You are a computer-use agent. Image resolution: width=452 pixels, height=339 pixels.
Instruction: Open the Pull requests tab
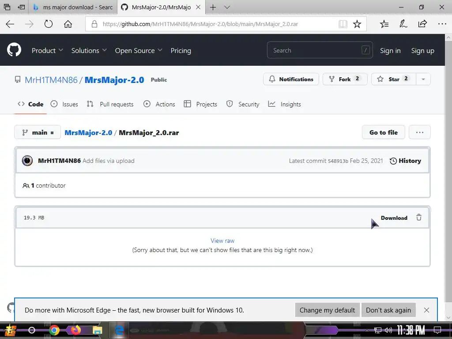(x=110, y=104)
